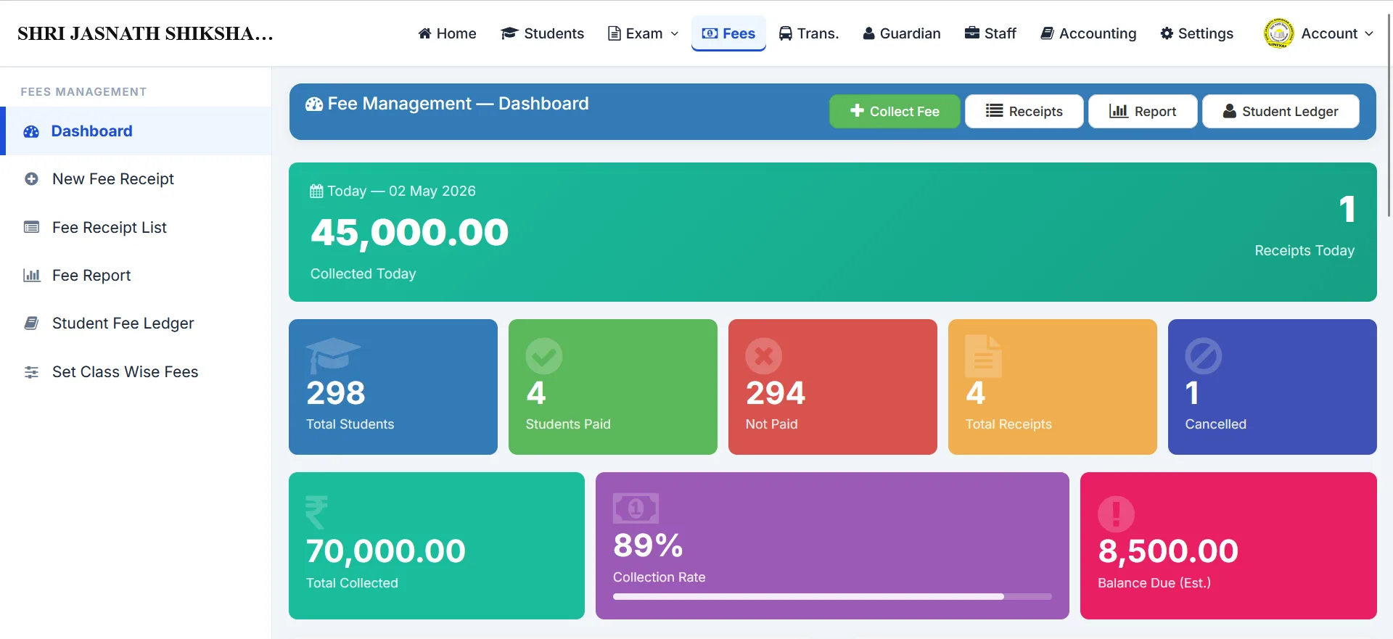Click the list icon beside Fee Receipt List
Image resolution: width=1393 pixels, height=639 pixels.
tap(31, 227)
